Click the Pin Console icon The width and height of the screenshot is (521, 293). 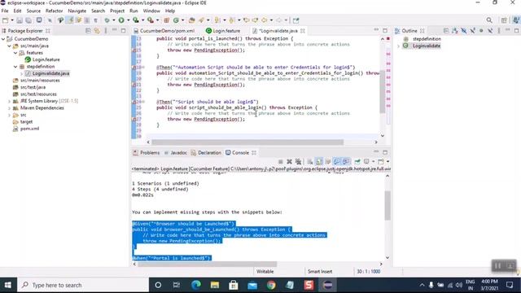(x=357, y=161)
